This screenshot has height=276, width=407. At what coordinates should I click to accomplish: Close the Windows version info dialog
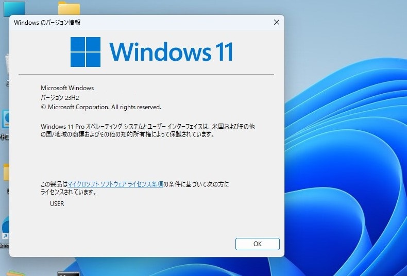[277, 22]
